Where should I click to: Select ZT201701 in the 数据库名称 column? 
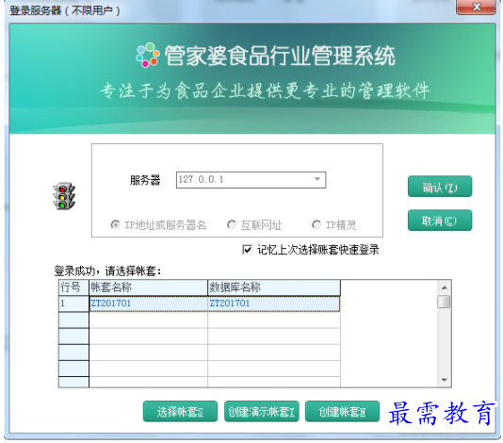click(x=274, y=304)
